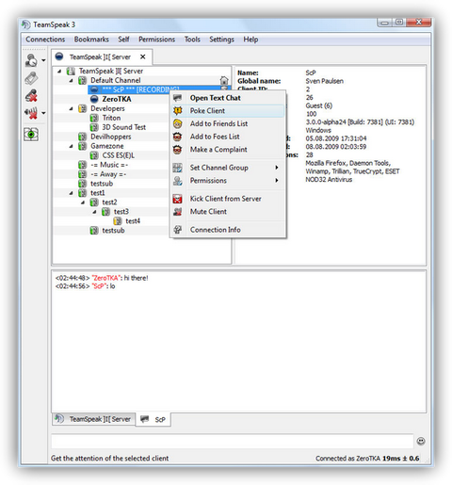Open the dropdown arrow beside Mute Speakers icon
Viewport: 452px width, 485px height.
[x=43, y=113]
